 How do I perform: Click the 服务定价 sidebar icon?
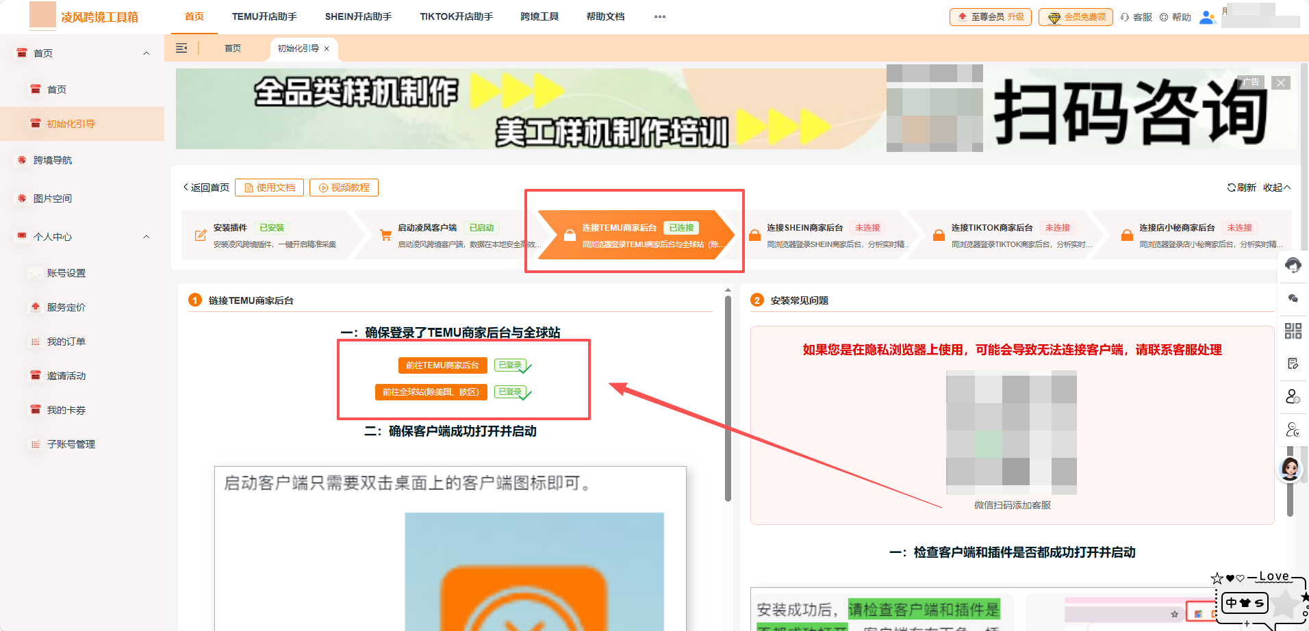coord(36,307)
